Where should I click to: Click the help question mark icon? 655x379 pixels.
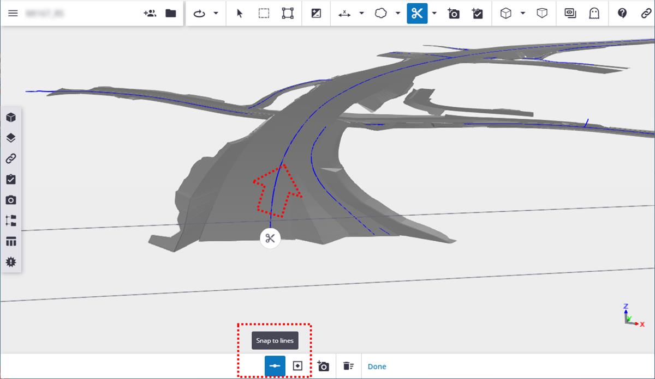pyautogui.click(x=622, y=13)
